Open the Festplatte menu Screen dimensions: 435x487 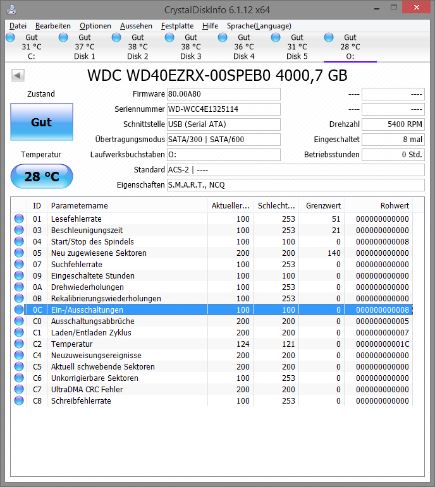click(x=177, y=26)
